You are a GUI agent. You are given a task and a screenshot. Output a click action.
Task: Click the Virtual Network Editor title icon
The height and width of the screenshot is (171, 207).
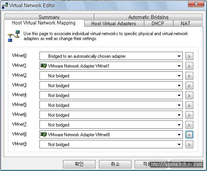tap(5, 6)
